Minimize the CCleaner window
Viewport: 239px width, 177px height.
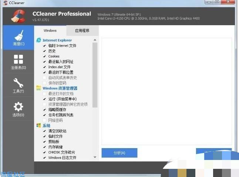coord(209,2)
